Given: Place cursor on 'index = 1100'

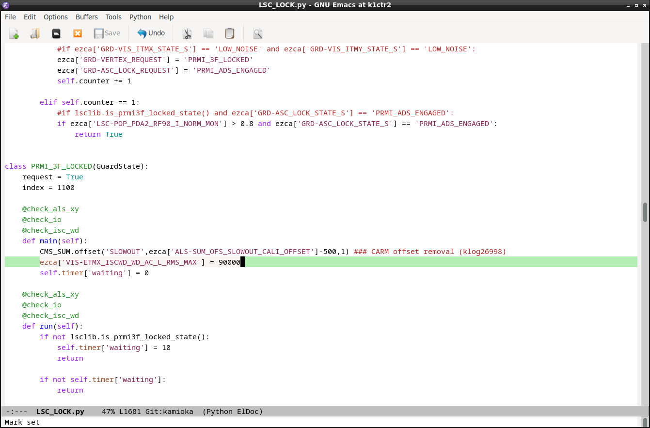Looking at the screenshot, I should click(48, 188).
